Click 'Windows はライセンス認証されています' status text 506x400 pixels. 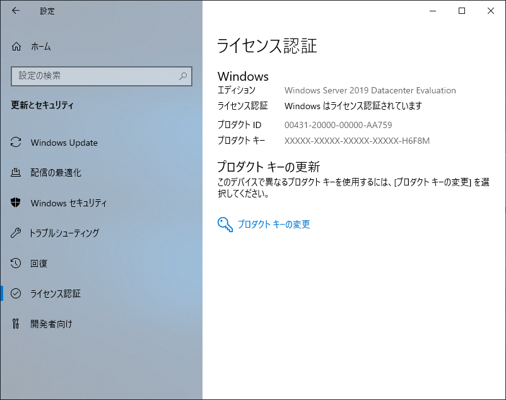(x=353, y=106)
